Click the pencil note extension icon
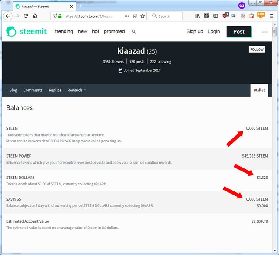Image resolution: width=279 pixels, height=255 pixels. 242,16
